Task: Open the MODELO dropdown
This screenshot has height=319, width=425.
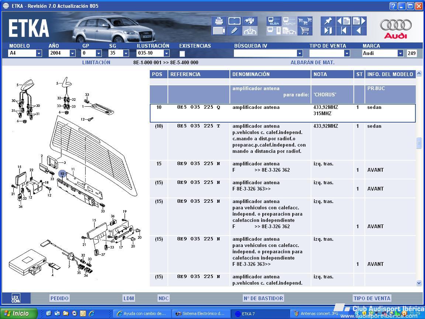Action: [x=39, y=53]
